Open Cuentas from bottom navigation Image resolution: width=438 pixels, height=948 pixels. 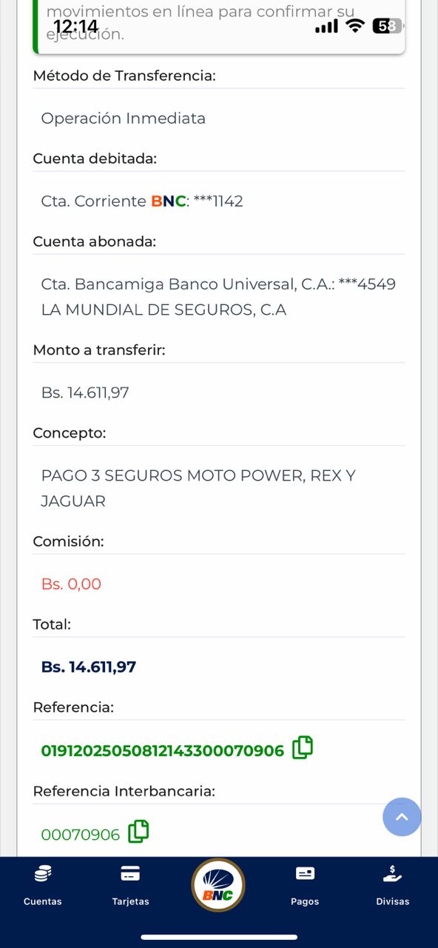[x=43, y=885]
